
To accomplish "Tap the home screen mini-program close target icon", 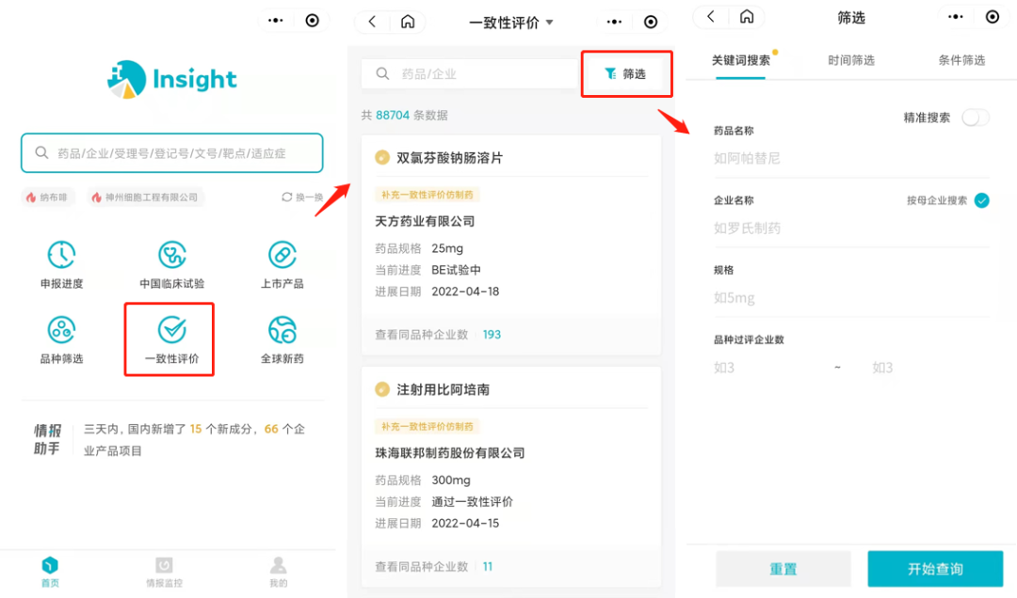I will pyautogui.click(x=312, y=21).
